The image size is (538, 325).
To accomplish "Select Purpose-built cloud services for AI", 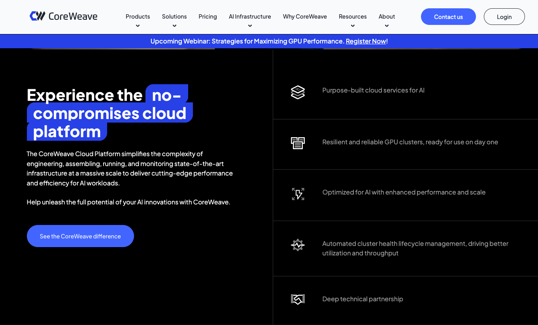I will [373, 90].
